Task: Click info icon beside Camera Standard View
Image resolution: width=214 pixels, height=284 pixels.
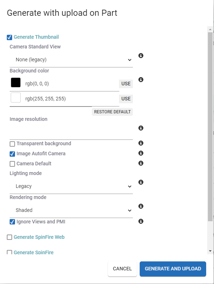Action: click(x=141, y=56)
